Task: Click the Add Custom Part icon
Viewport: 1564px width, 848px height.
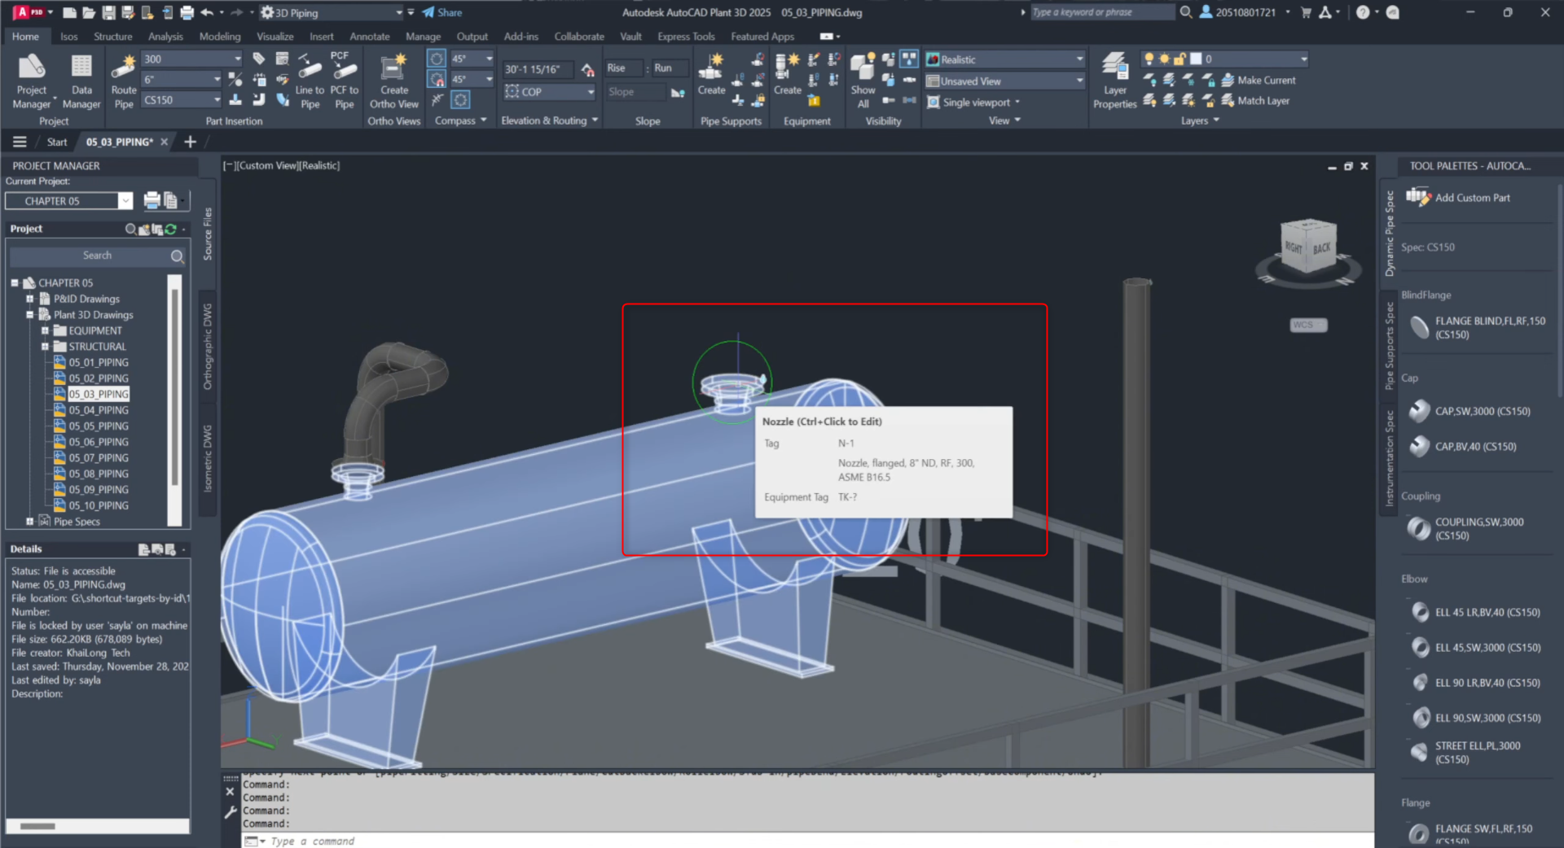Action: (1418, 197)
